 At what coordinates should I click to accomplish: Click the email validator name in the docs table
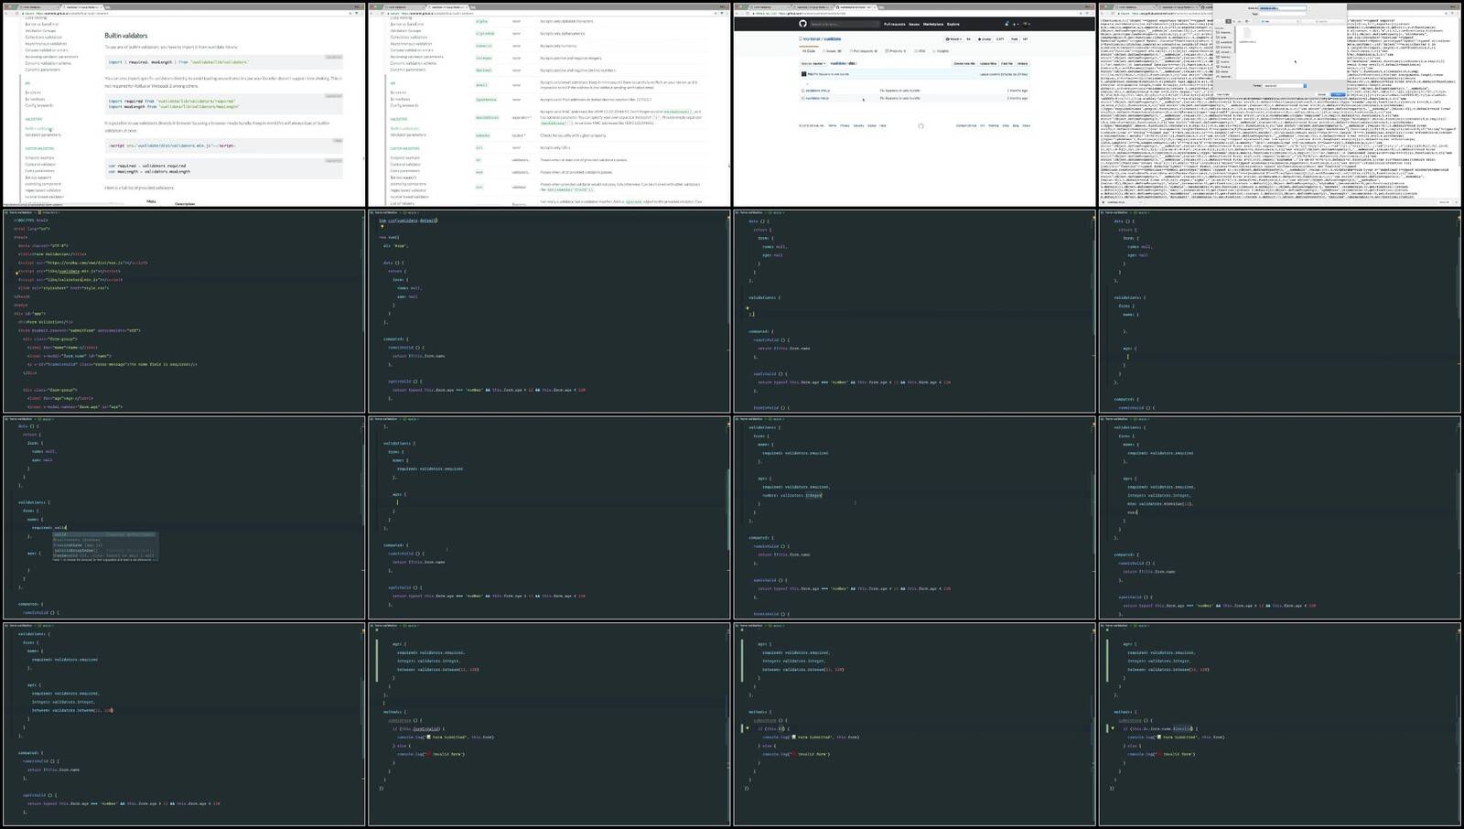pos(481,85)
